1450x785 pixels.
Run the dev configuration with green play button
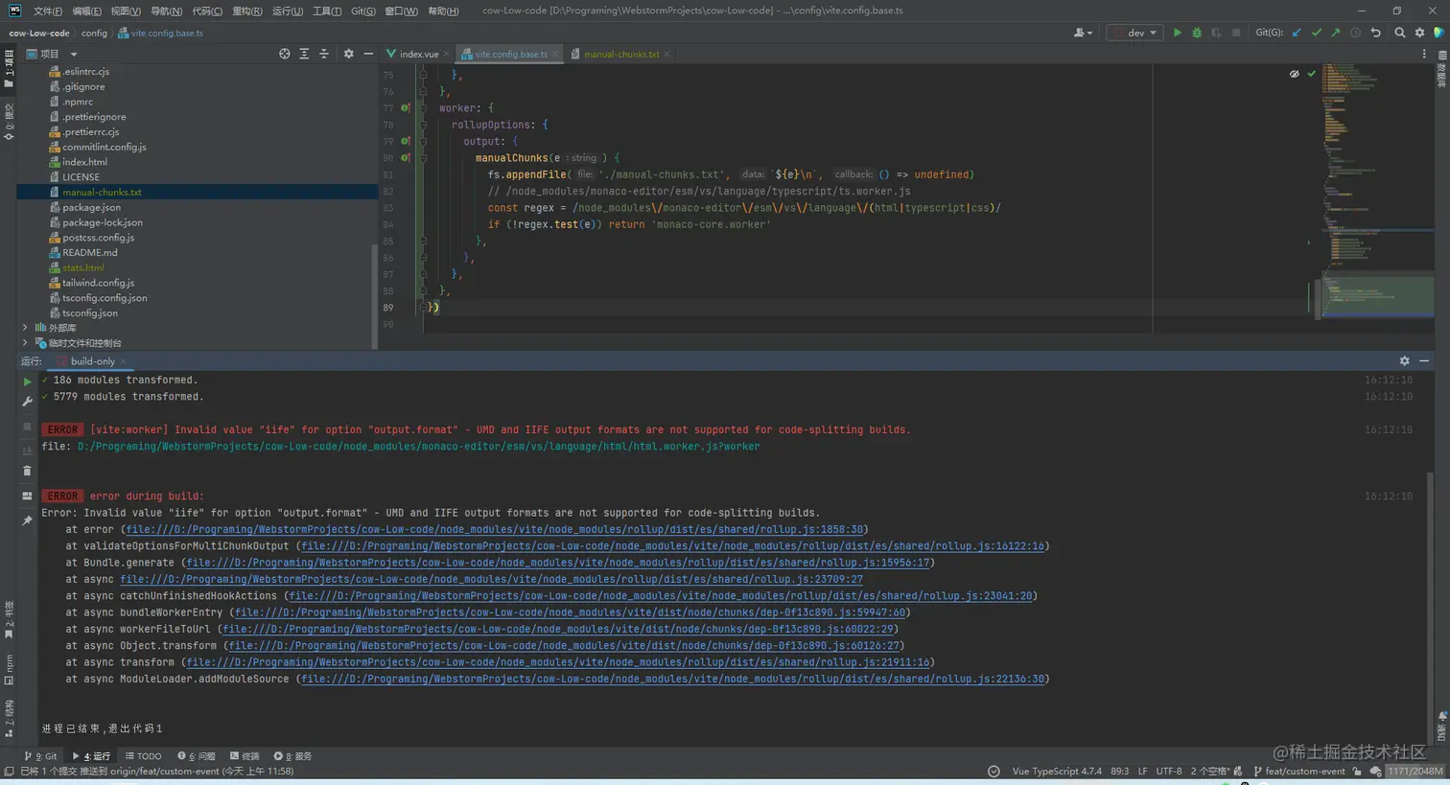coord(1177,33)
